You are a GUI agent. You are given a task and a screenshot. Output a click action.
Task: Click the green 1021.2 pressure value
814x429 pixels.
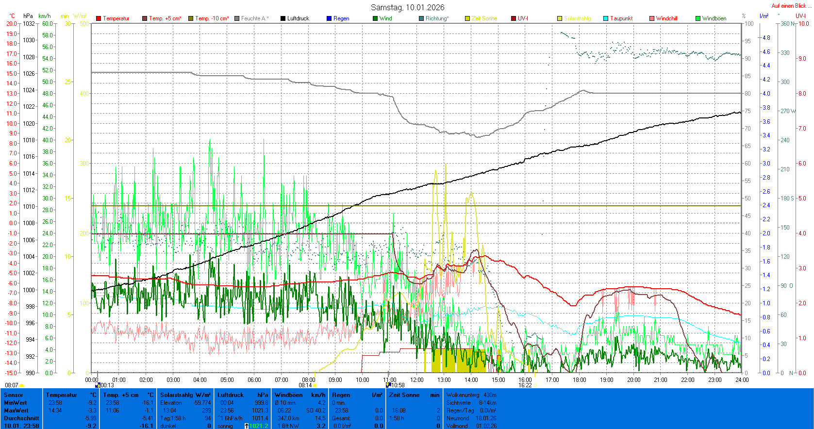point(258,426)
